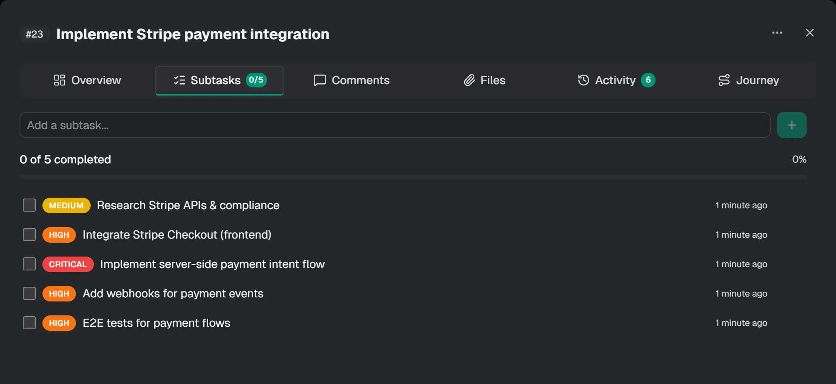
Task: Close the task detail dialog
Action: click(810, 33)
